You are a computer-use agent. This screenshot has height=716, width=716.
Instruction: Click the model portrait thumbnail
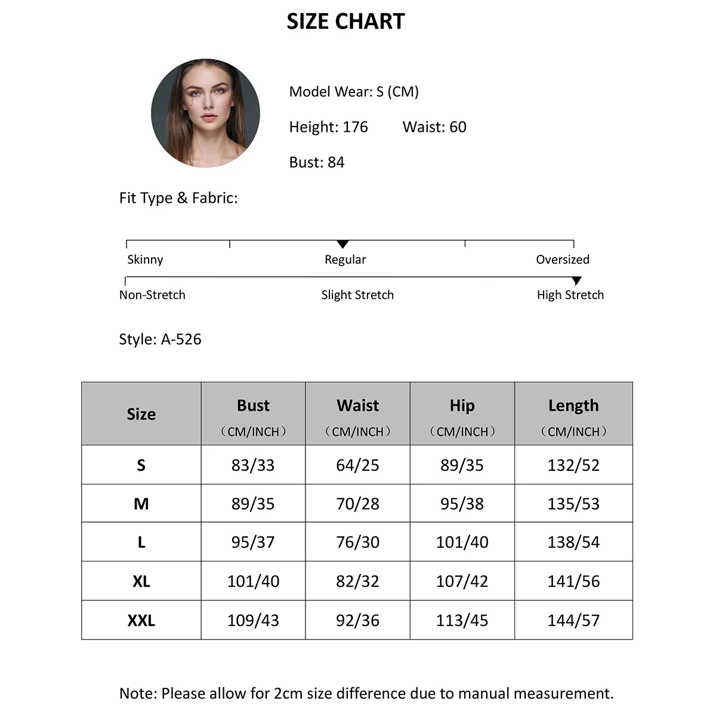(205, 113)
